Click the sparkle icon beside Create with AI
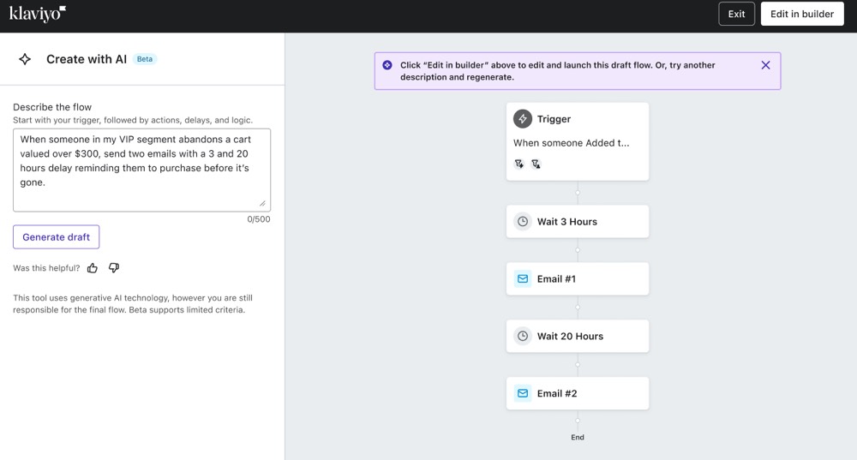The height and width of the screenshot is (460, 857). point(25,59)
